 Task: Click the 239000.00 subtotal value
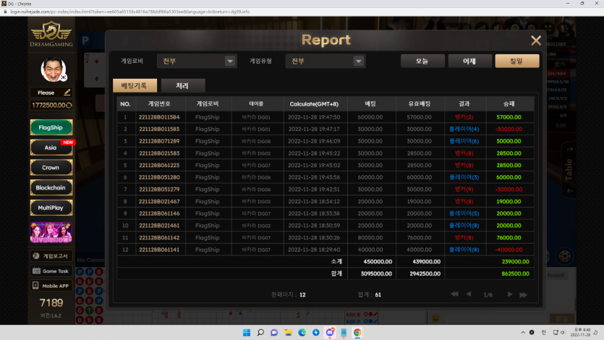[515, 261]
